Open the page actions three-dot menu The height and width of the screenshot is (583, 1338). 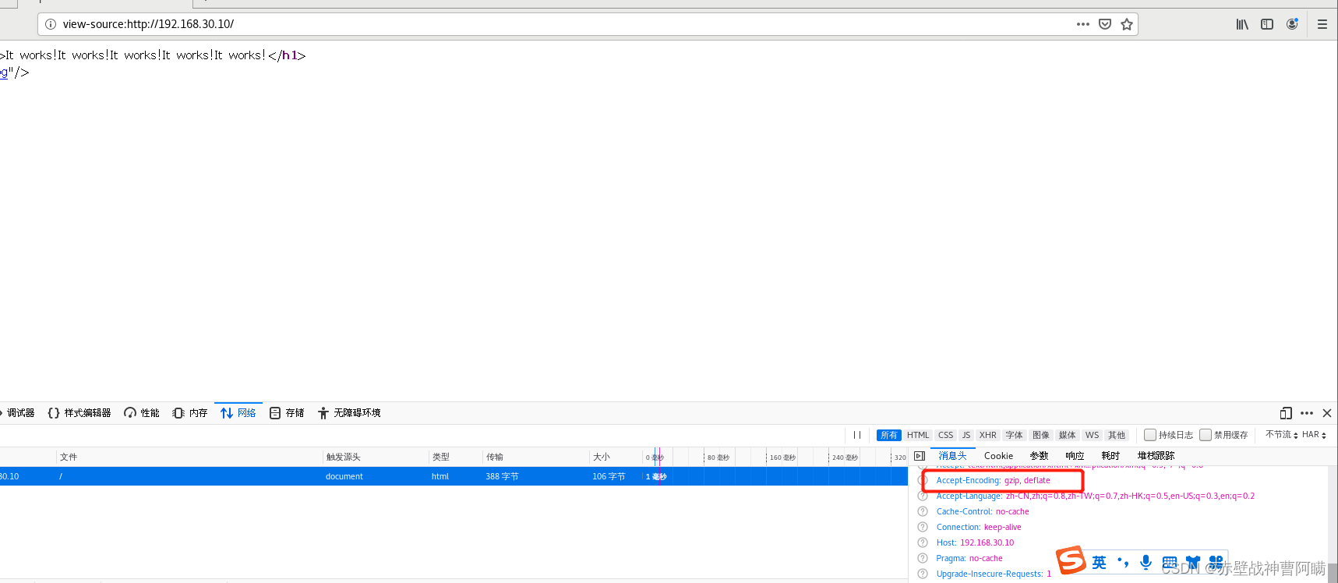(1083, 24)
